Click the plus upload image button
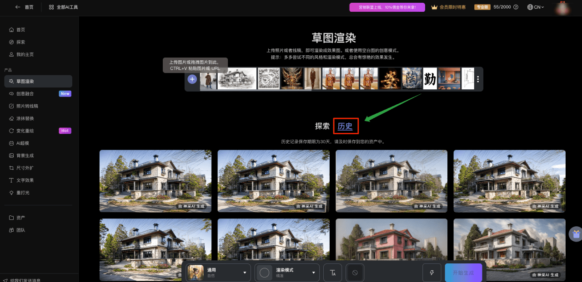Viewport: 582px width, 282px height. point(192,79)
